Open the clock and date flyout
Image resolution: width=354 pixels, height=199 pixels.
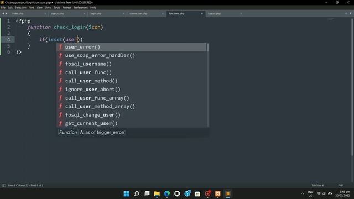tap(343, 193)
